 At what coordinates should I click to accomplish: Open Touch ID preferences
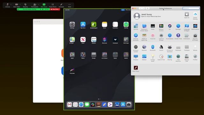pyautogui.click(x=153, y=36)
